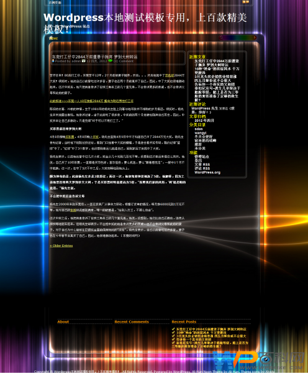This screenshot has height=373, width=308.
Task: Open the 推荐 category
Action: (198, 144)
